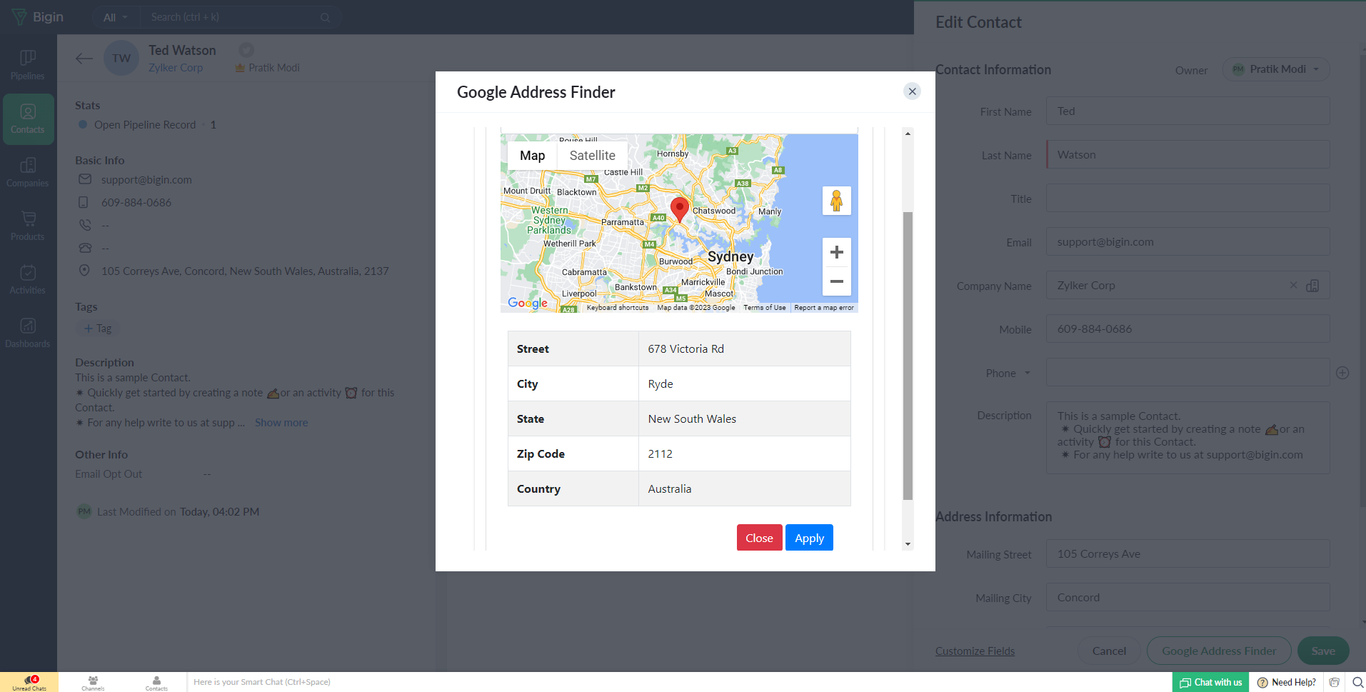
Task: Open Dashboards in the sidebar
Action: (x=28, y=334)
